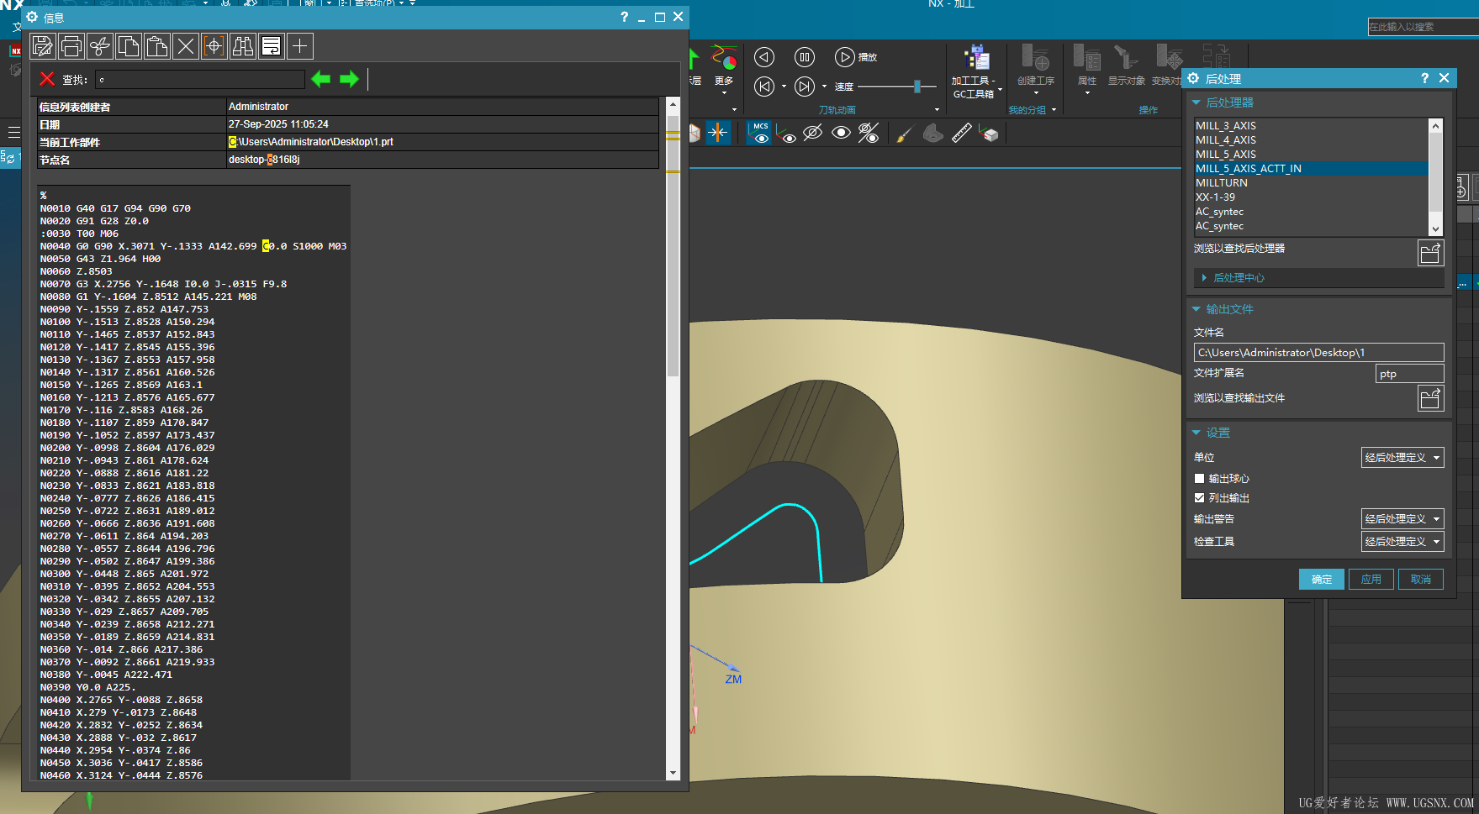The width and height of the screenshot is (1479, 814).
Task: Click the invert shown-and-hidden eye icon
Action: [869, 133]
